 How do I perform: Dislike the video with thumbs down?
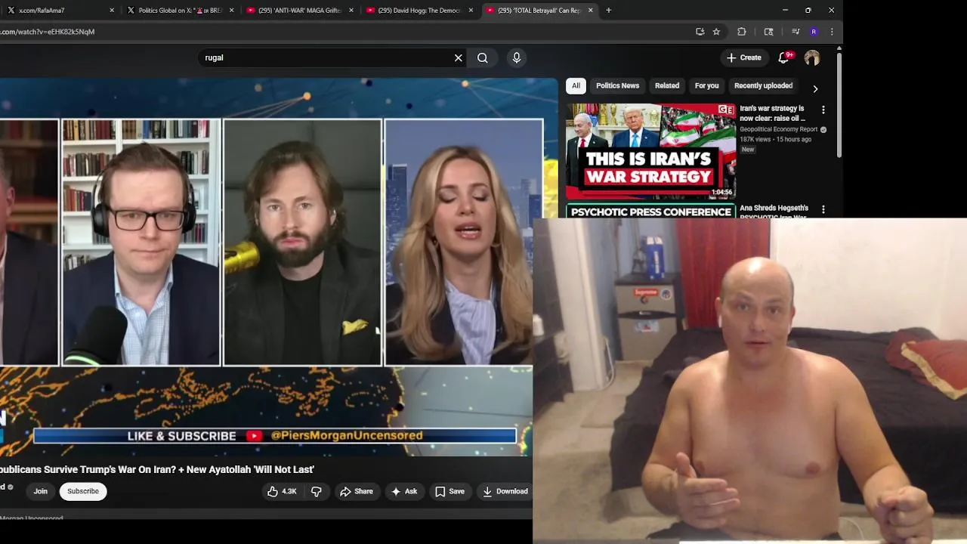[317, 491]
